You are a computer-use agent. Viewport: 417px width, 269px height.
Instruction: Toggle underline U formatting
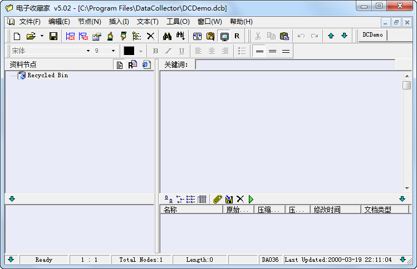181,51
